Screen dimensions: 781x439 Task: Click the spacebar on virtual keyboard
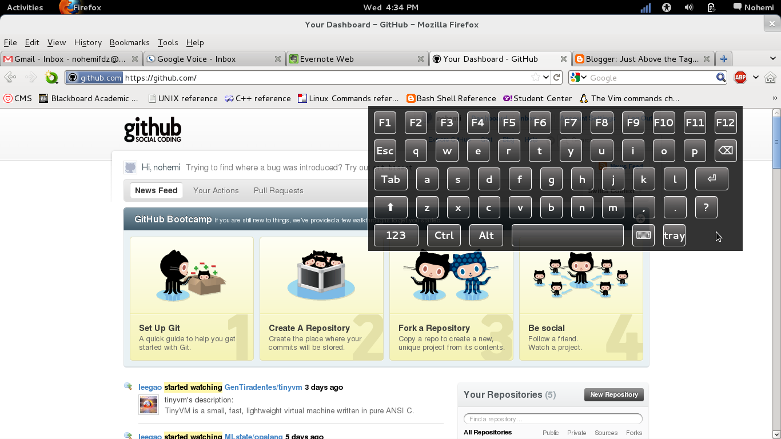tap(567, 235)
